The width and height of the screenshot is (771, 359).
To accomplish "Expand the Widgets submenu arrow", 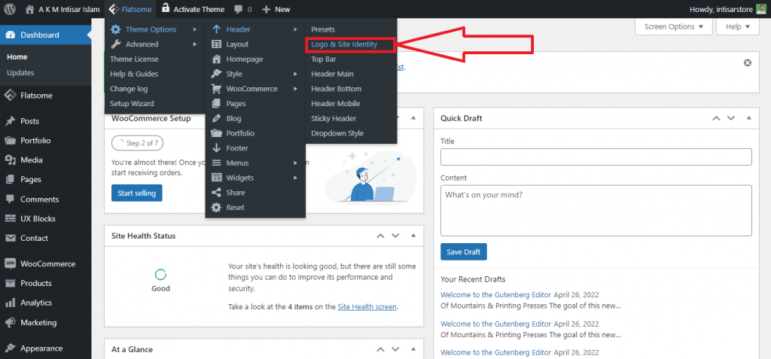I will pyautogui.click(x=295, y=178).
